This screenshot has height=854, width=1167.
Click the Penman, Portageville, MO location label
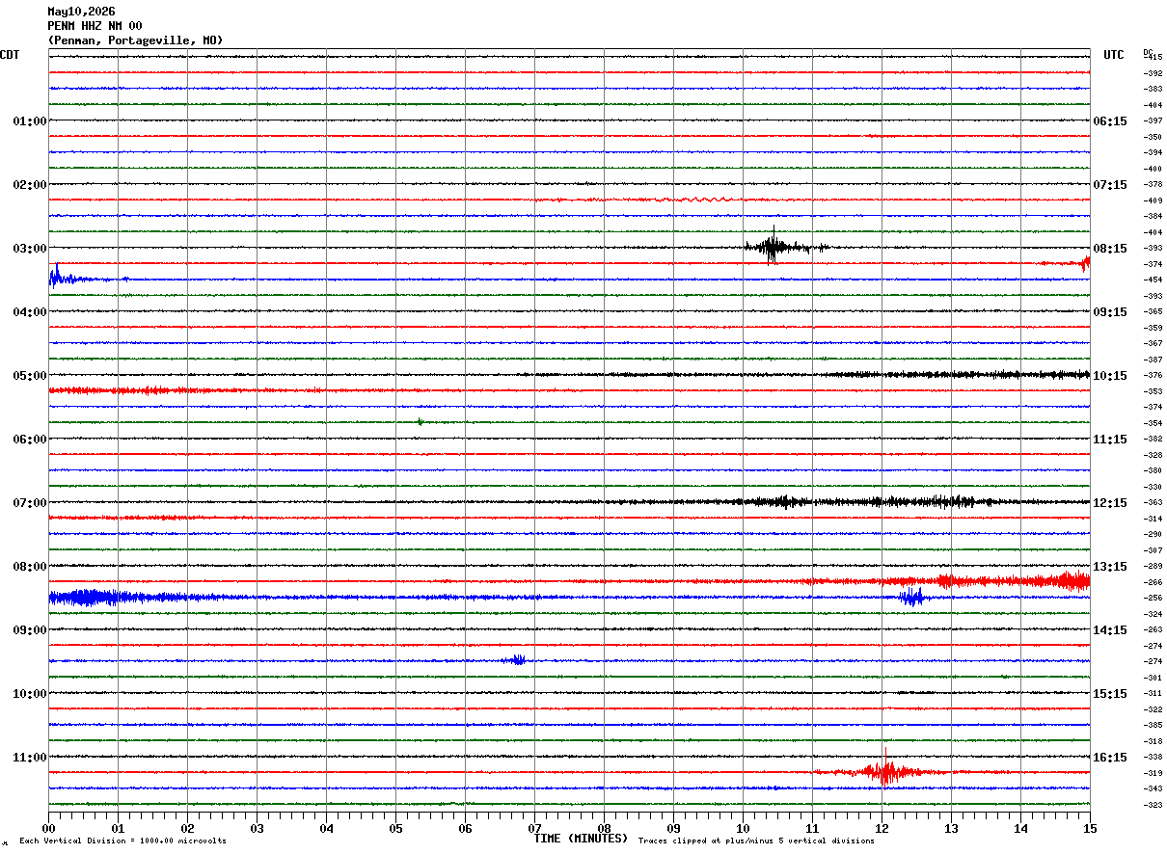(135, 40)
